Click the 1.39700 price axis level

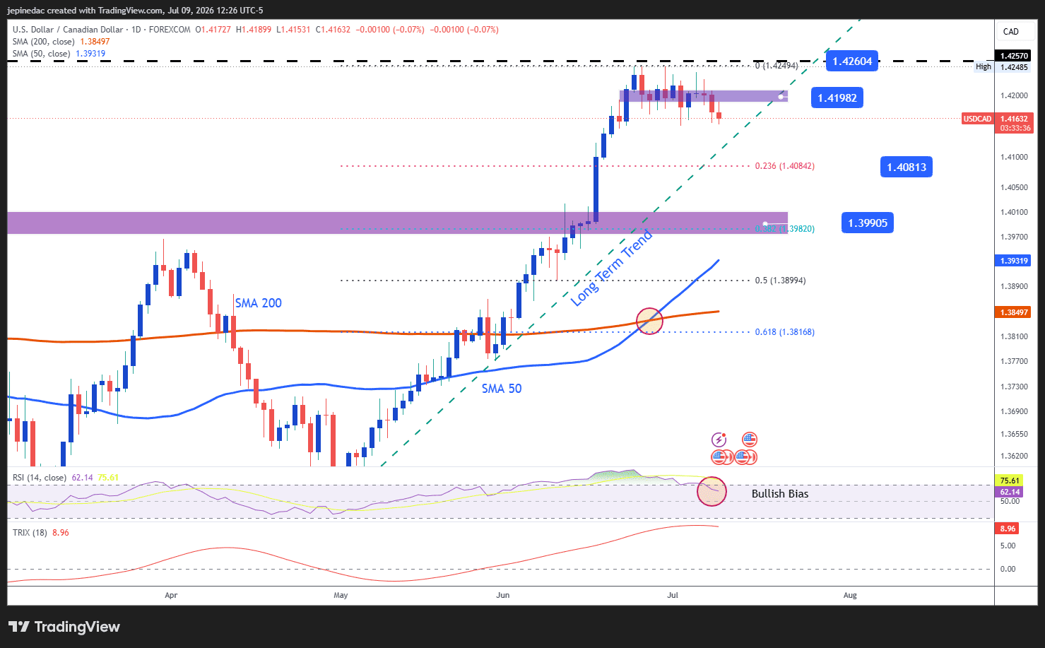[1014, 237]
